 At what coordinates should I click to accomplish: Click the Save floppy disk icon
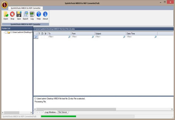[19, 16]
